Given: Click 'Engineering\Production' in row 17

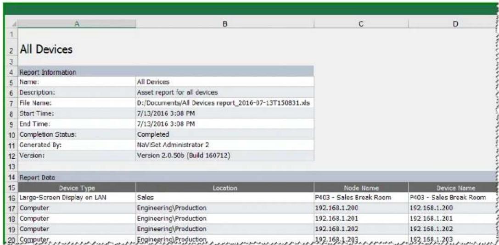Looking at the screenshot, I should tap(224, 208).
